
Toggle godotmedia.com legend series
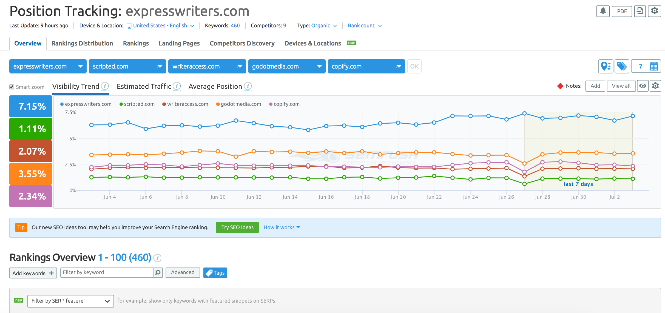pyautogui.click(x=238, y=104)
